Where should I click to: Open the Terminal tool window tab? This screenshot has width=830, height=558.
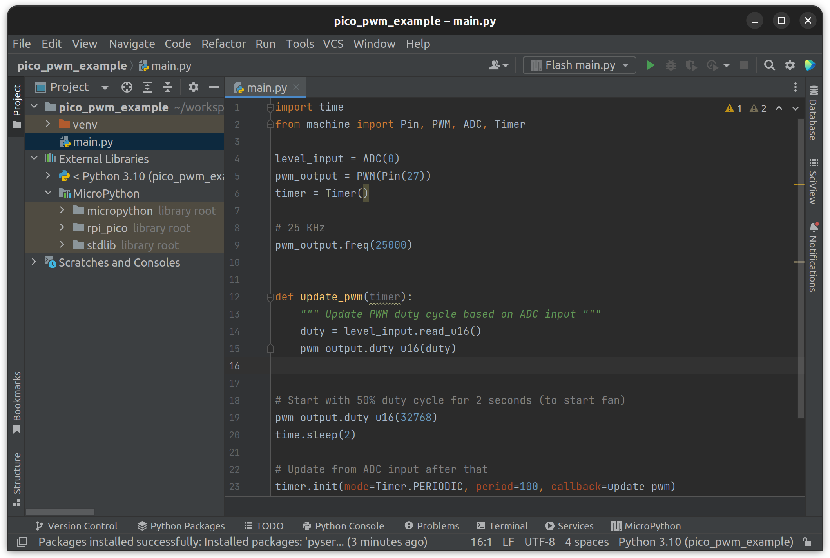[x=502, y=526]
